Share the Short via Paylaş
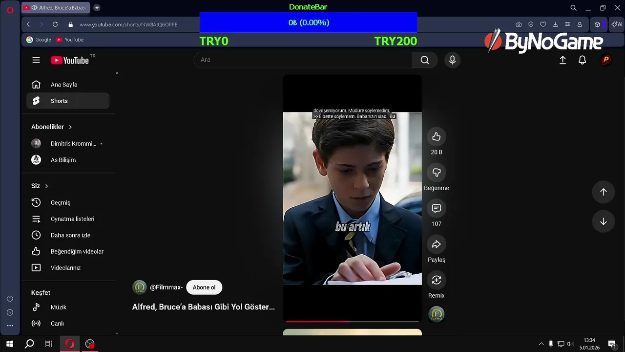 click(437, 244)
